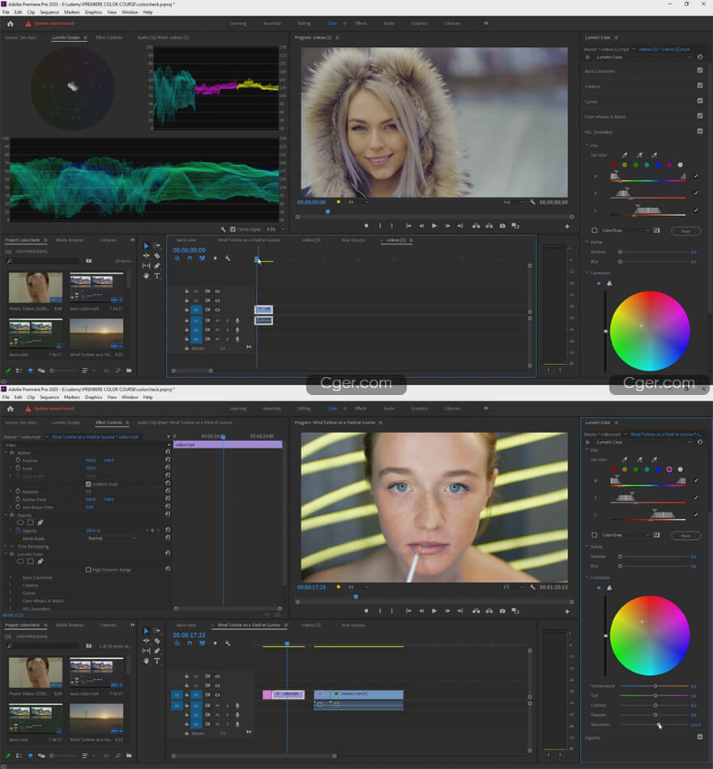The height and width of the screenshot is (769, 713).
Task: Reset the Position parameter in Effect Controls
Action: [x=168, y=460]
